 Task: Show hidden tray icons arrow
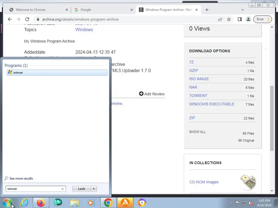click(231, 203)
